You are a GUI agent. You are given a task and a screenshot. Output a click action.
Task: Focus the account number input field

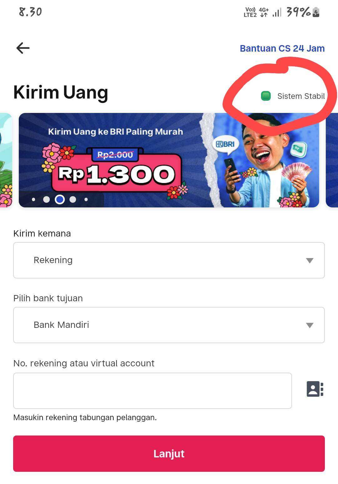pyautogui.click(x=152, y=391)
